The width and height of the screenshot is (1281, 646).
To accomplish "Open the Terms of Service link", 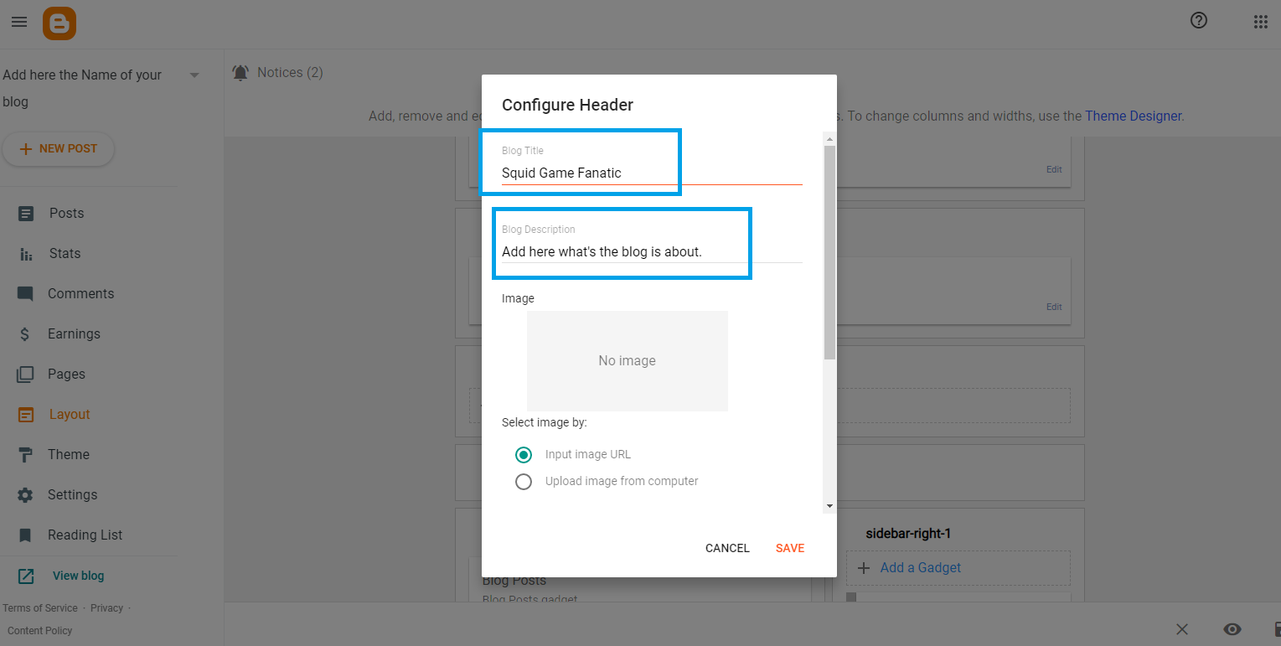I will click(x=40, y=608).
